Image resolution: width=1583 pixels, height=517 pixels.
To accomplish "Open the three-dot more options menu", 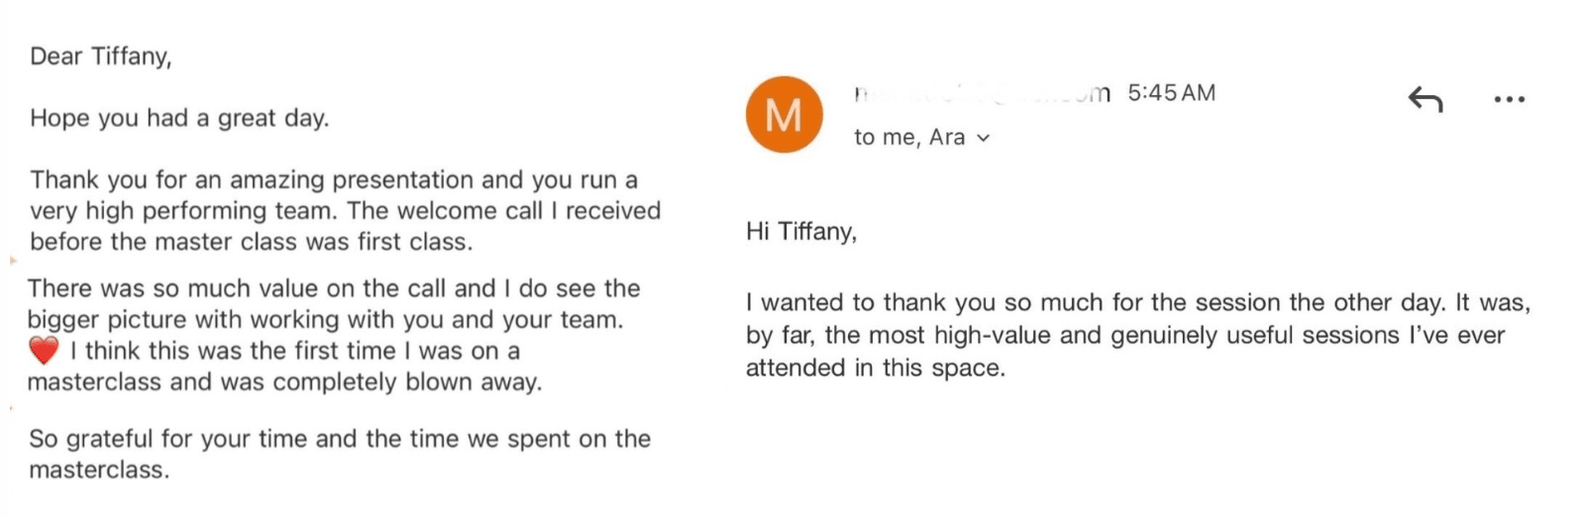I will tap(1509, 99).
